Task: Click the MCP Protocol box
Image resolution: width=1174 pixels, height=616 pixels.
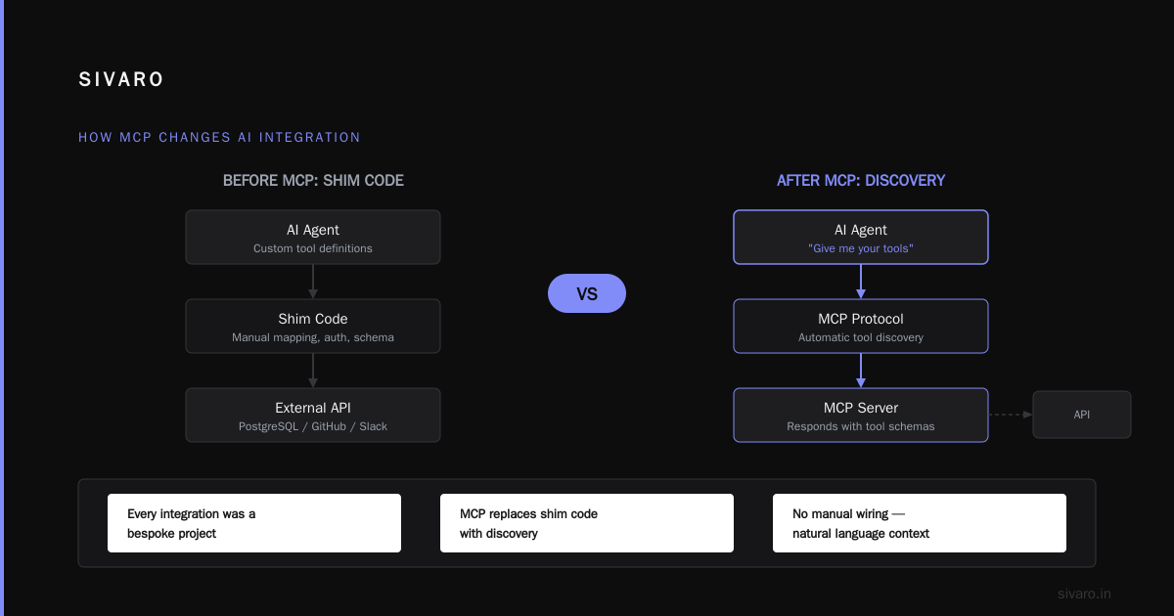Action: coord(861,327)
